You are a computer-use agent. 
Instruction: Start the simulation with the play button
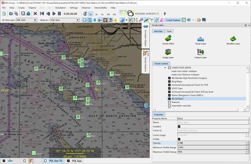(54, 14)
